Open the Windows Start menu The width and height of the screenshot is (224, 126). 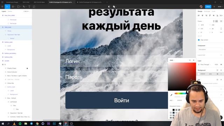click(x=3, y=124)
